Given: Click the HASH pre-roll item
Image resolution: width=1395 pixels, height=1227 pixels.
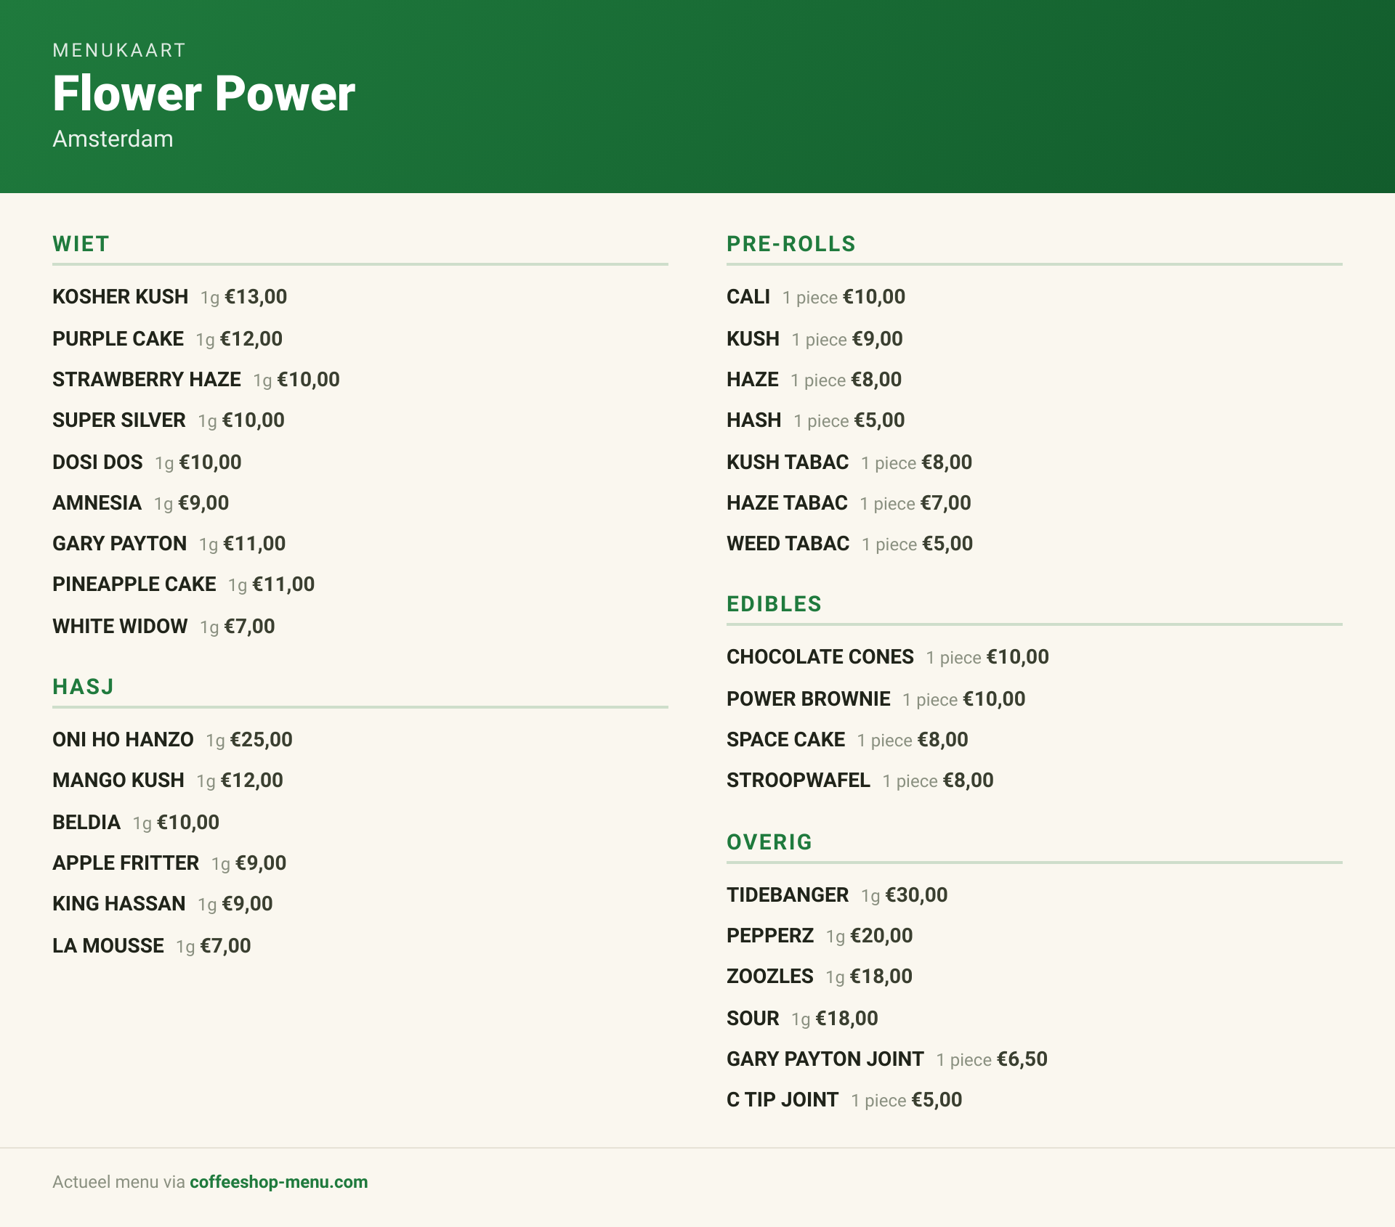Looking at the screenshot, I should coord(816,420).
